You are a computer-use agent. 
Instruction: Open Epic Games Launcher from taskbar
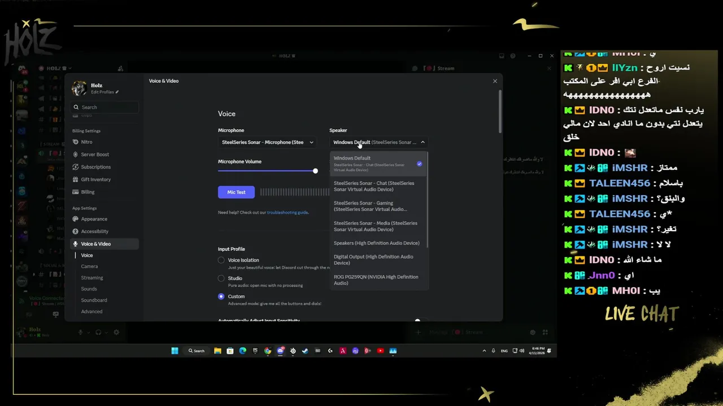(x=255, y=351)
